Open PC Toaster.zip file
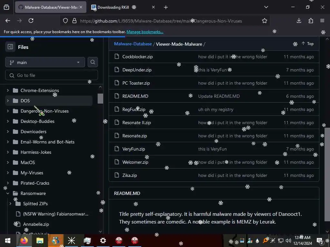330x247 pixels. click(x=136, y=83)
